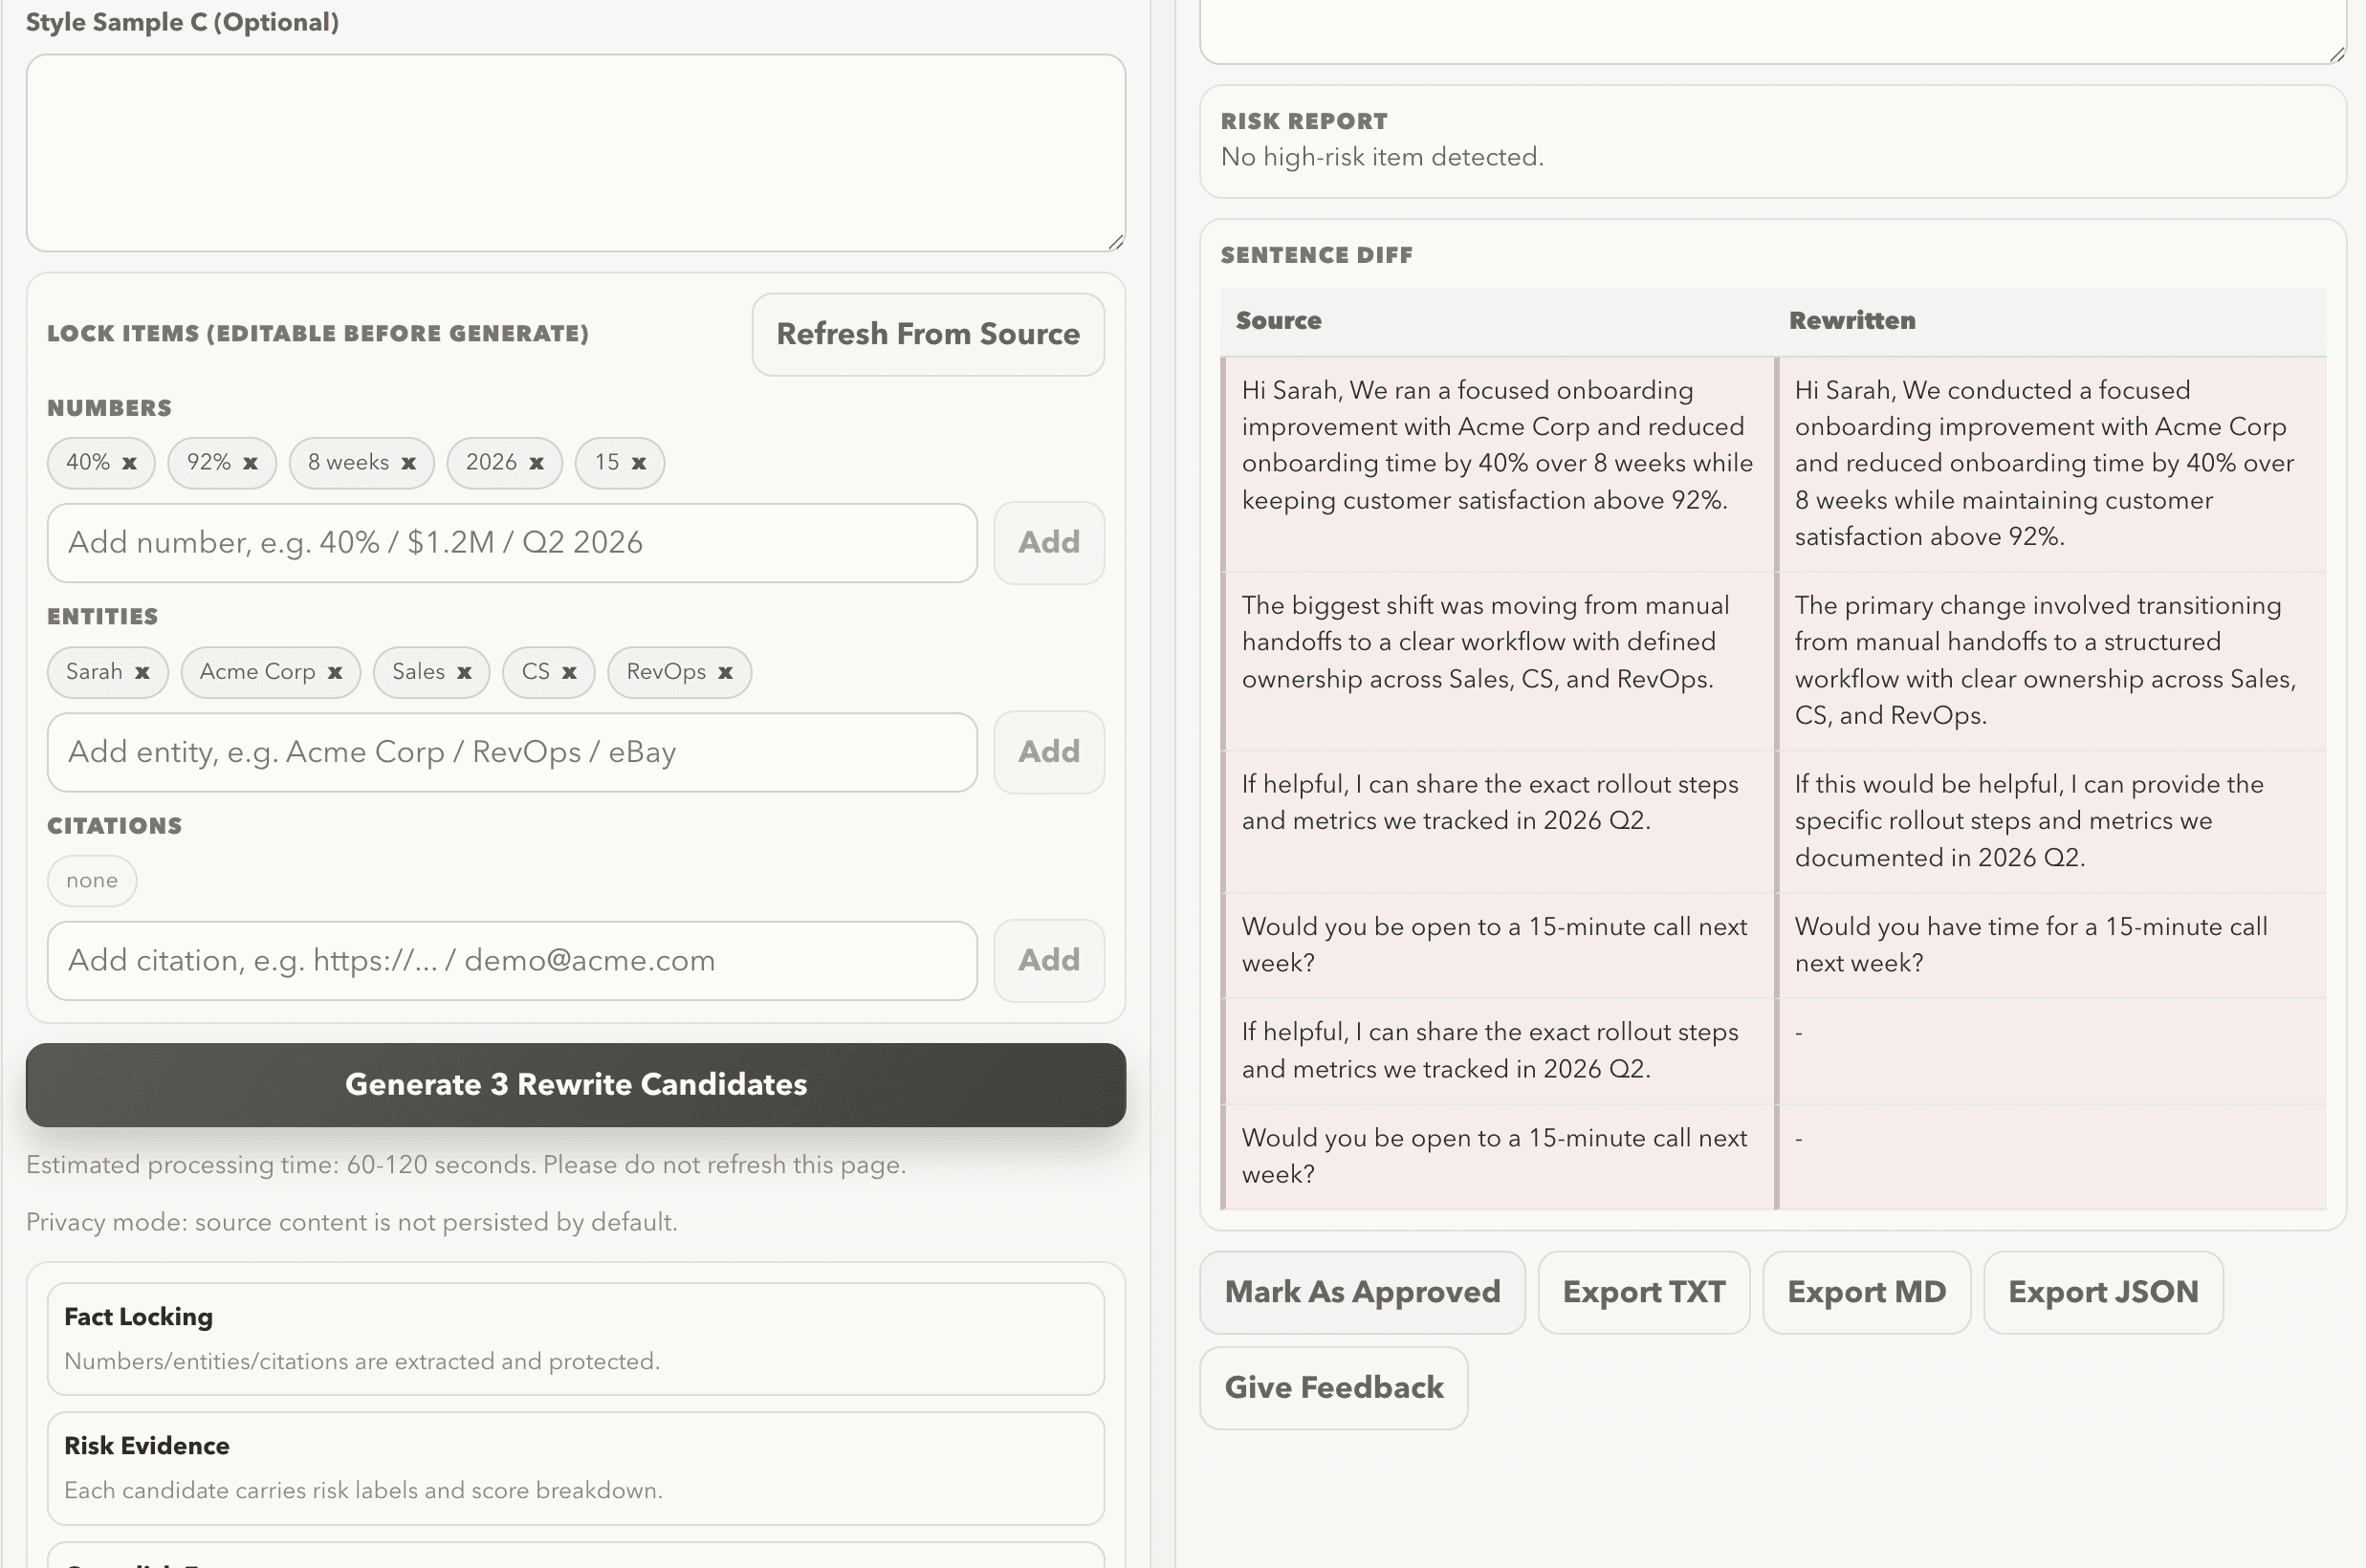Remove the RevOps entity chip
Image resolution: width=2366 pixels, height=1568 pixels.
pos(726,672)
